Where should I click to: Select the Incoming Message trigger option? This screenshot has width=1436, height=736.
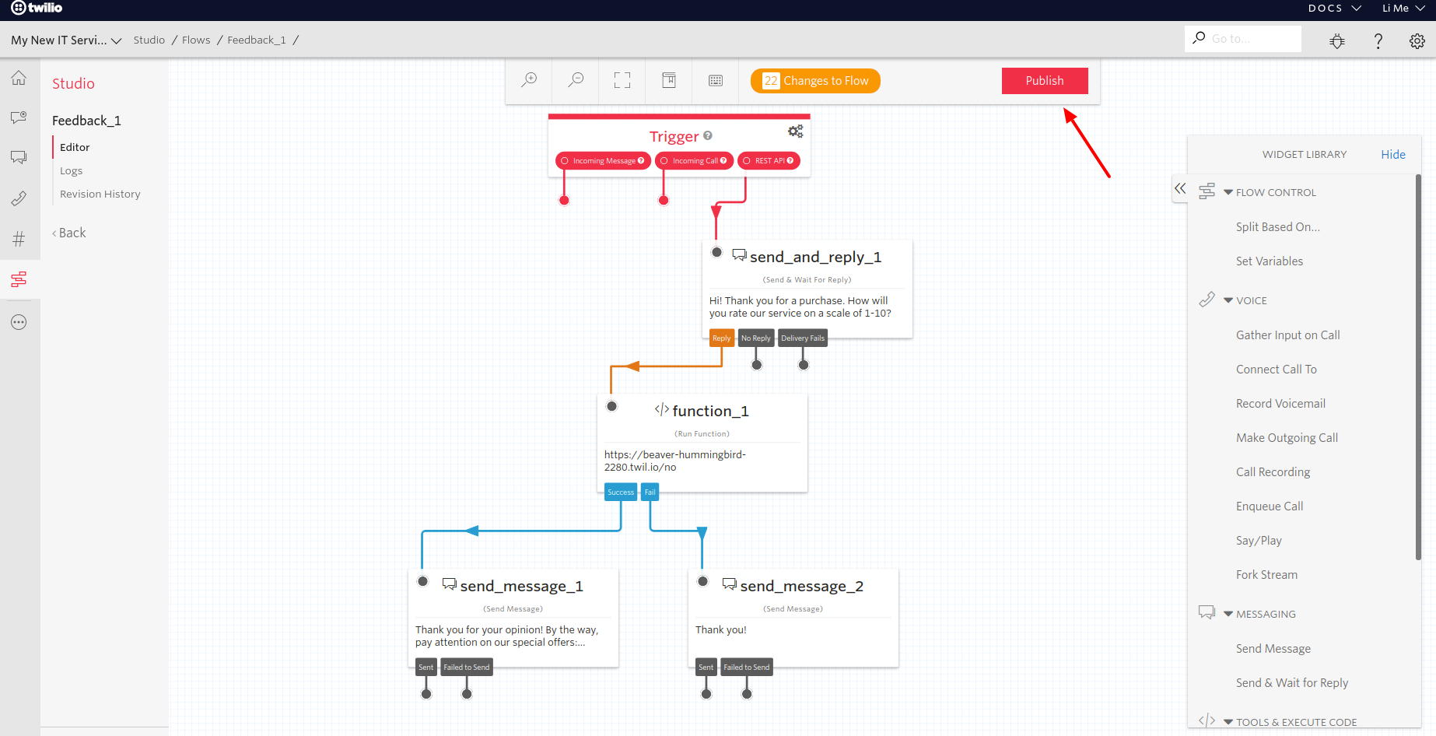point(602,160)
